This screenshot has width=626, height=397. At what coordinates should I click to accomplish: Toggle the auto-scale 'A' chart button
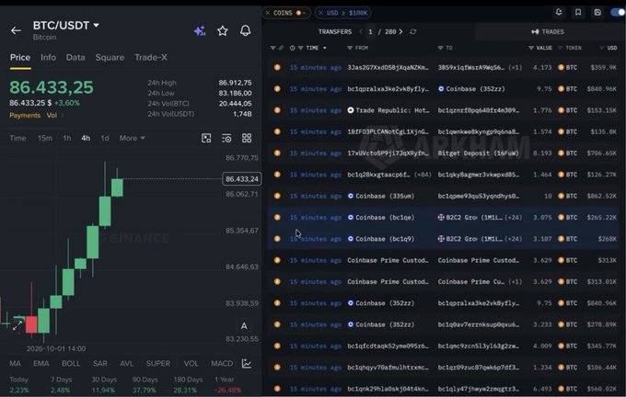click(x=244, y=326)
